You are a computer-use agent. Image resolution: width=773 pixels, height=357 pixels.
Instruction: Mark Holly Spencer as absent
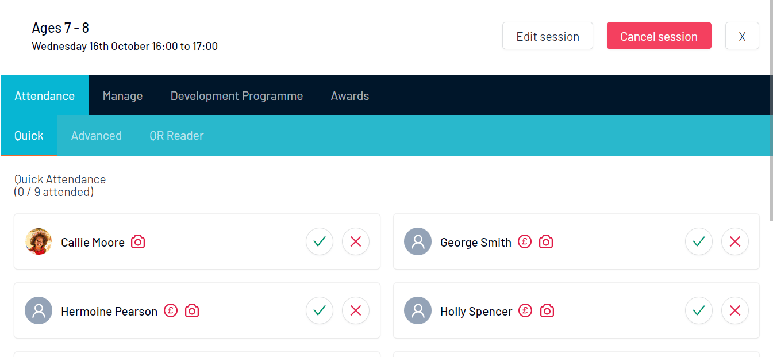click(x=734, y=310)
